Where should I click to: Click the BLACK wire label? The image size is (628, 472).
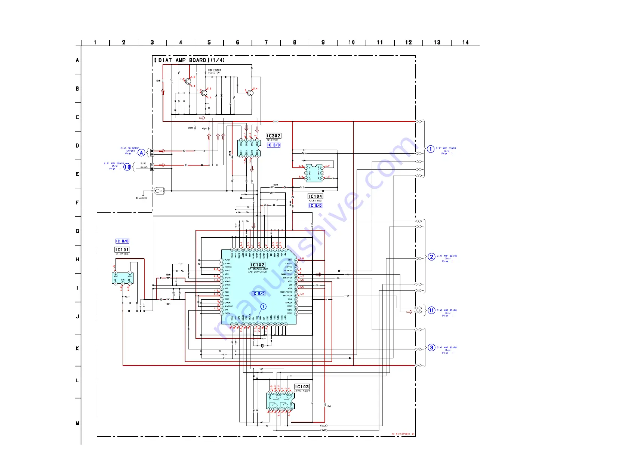point(144,167)
